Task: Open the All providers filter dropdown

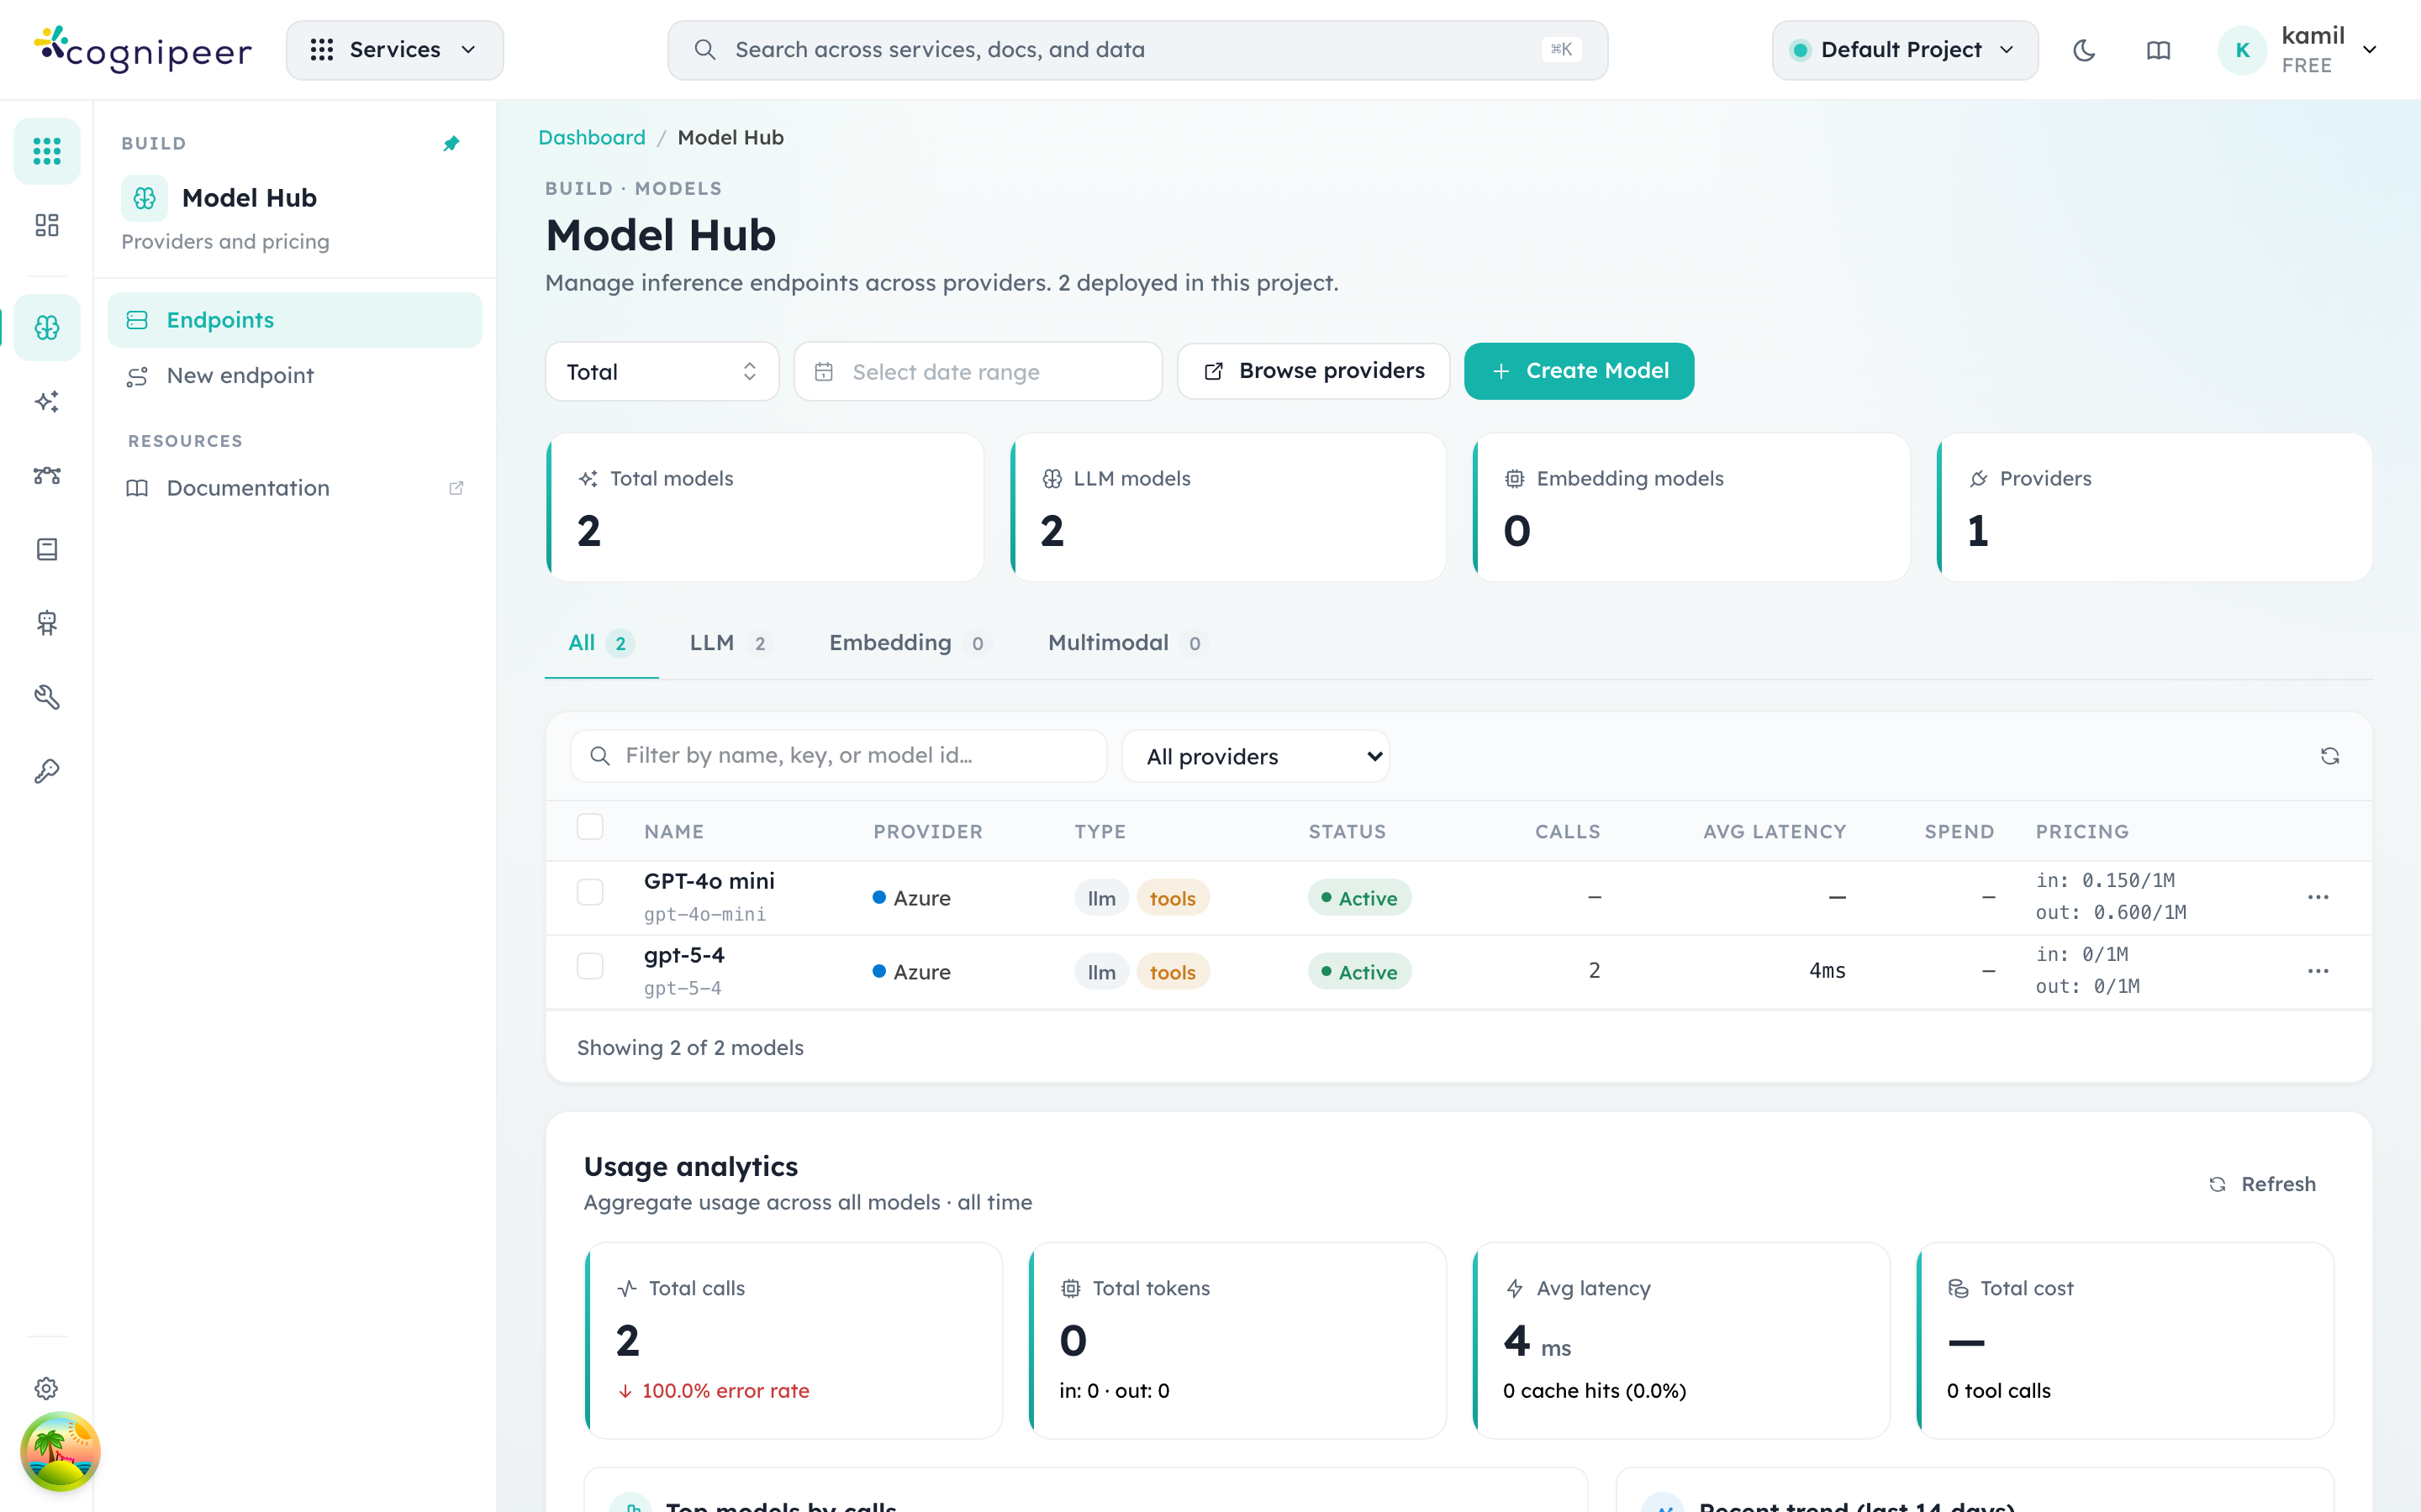Action: [x=1256, y=756]
